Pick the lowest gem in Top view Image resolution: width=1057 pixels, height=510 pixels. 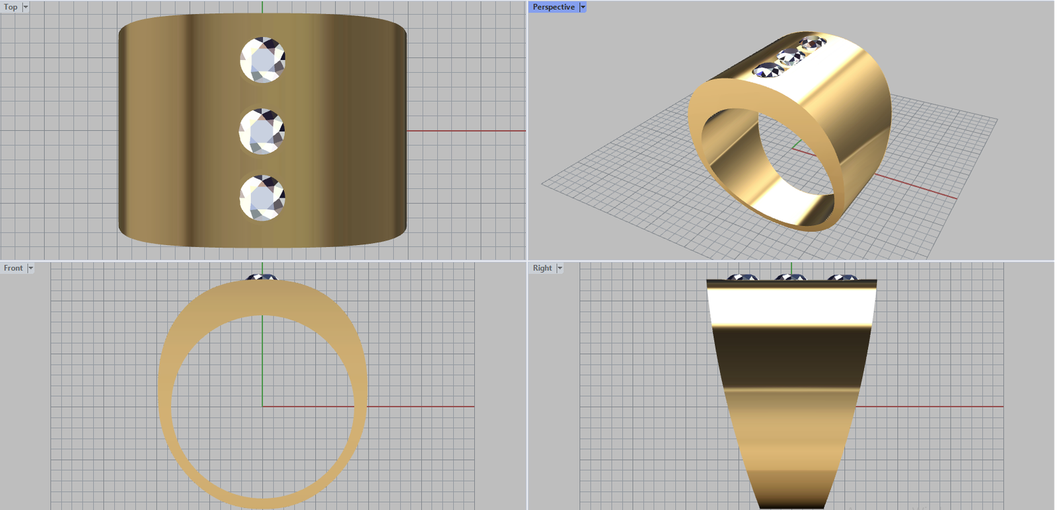click(262, 198)
